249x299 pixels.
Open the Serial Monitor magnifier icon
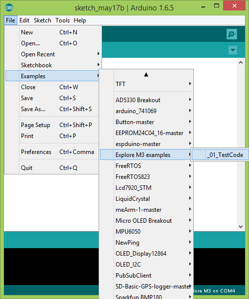point(232,34)
